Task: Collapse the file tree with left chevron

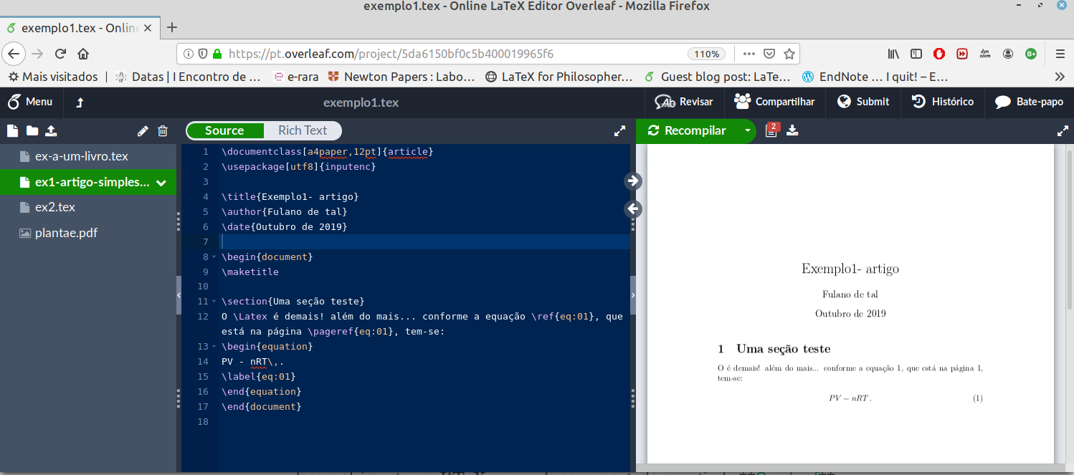Action: 179,294
